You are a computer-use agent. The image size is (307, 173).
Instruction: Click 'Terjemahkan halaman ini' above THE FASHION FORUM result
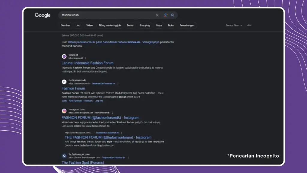point(107,133)
